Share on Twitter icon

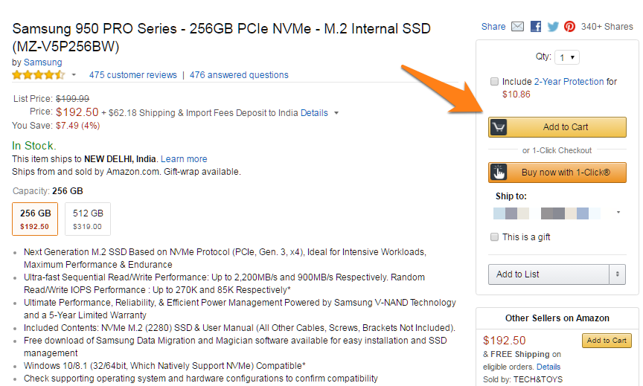coord(553,27)
